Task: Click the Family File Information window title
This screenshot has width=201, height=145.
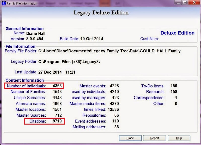Action: (x=22, y=3)
